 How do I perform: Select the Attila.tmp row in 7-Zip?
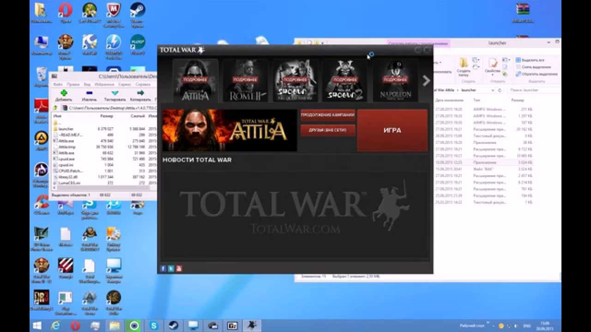point(104,147)
